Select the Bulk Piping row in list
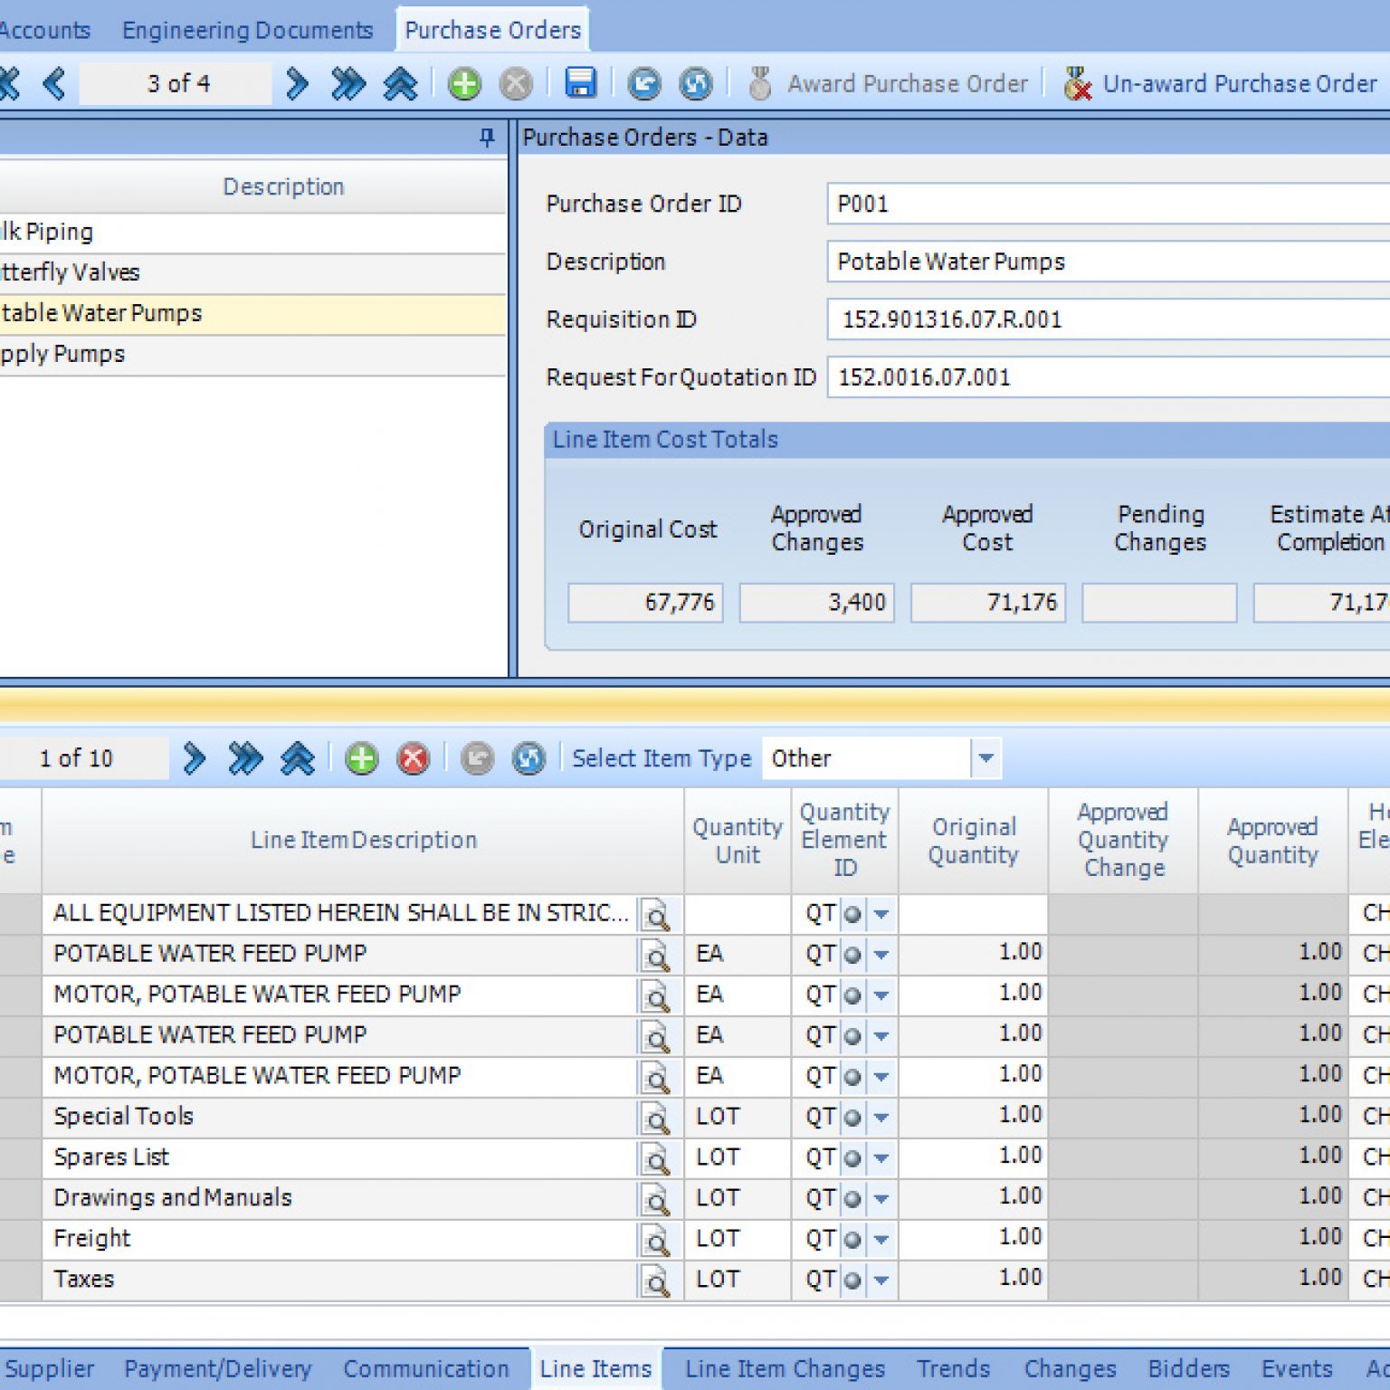 point(252,232)
